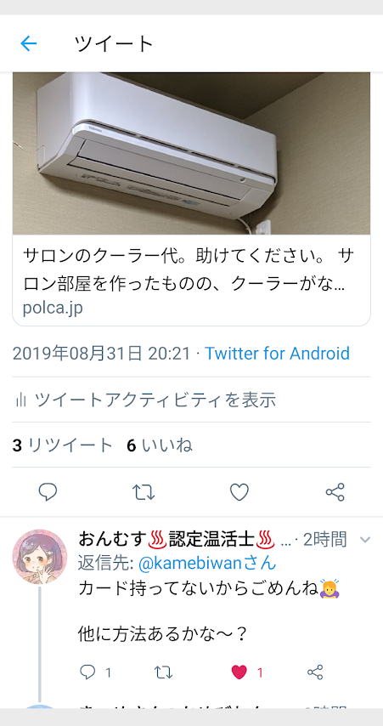This screenshot has height=726, width=383.
Task: Open おんむす profile avatar
Action: point(39,557)
